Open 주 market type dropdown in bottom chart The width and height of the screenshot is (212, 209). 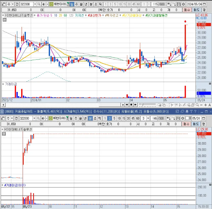pyautogui.click(x=12, y=118)
